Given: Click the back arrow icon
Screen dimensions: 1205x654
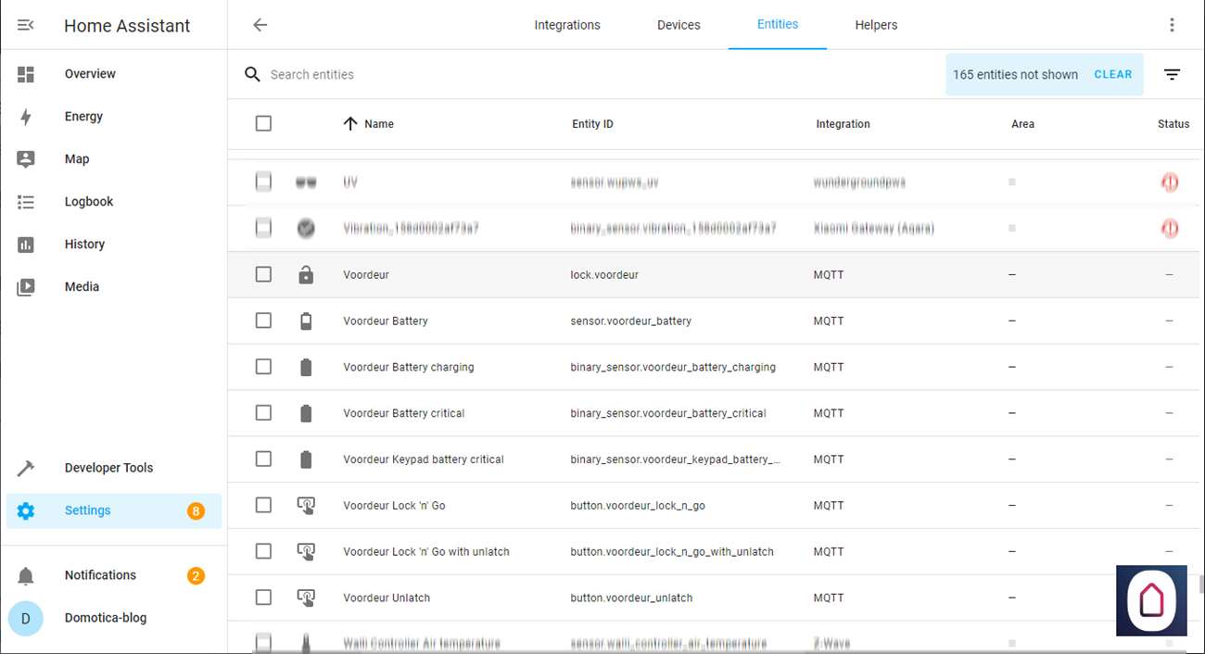Looking at the screenshot, I should pos(260,25).
